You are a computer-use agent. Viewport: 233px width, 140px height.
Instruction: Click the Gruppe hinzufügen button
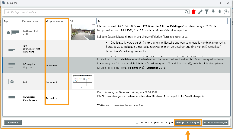[188, 122]
